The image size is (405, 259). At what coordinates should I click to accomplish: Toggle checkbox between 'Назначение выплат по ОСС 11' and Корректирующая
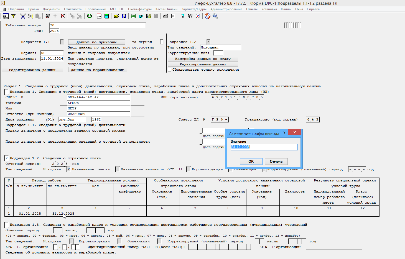coord(189,169)
